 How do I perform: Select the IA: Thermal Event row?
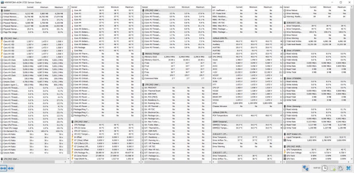click(x=176, y=91)
